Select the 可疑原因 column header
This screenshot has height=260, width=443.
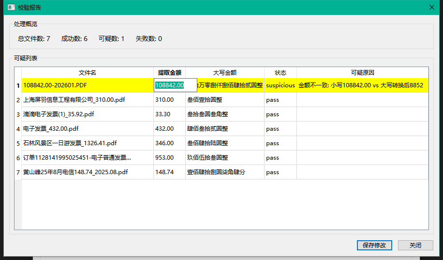pos(362,72)
